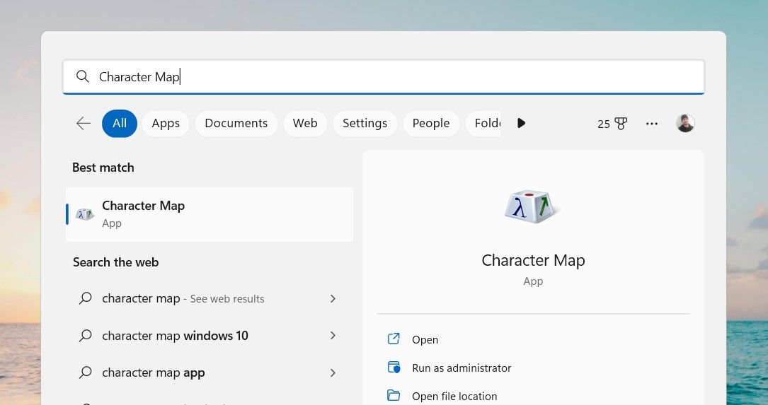The image size is (768, 405).
Task: Switch to the Web filter tab
Action: 305,123
